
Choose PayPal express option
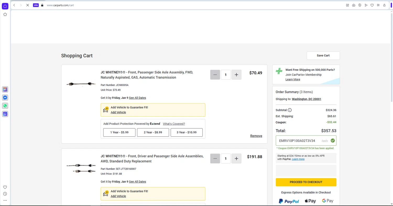click(x=289, y=201)
